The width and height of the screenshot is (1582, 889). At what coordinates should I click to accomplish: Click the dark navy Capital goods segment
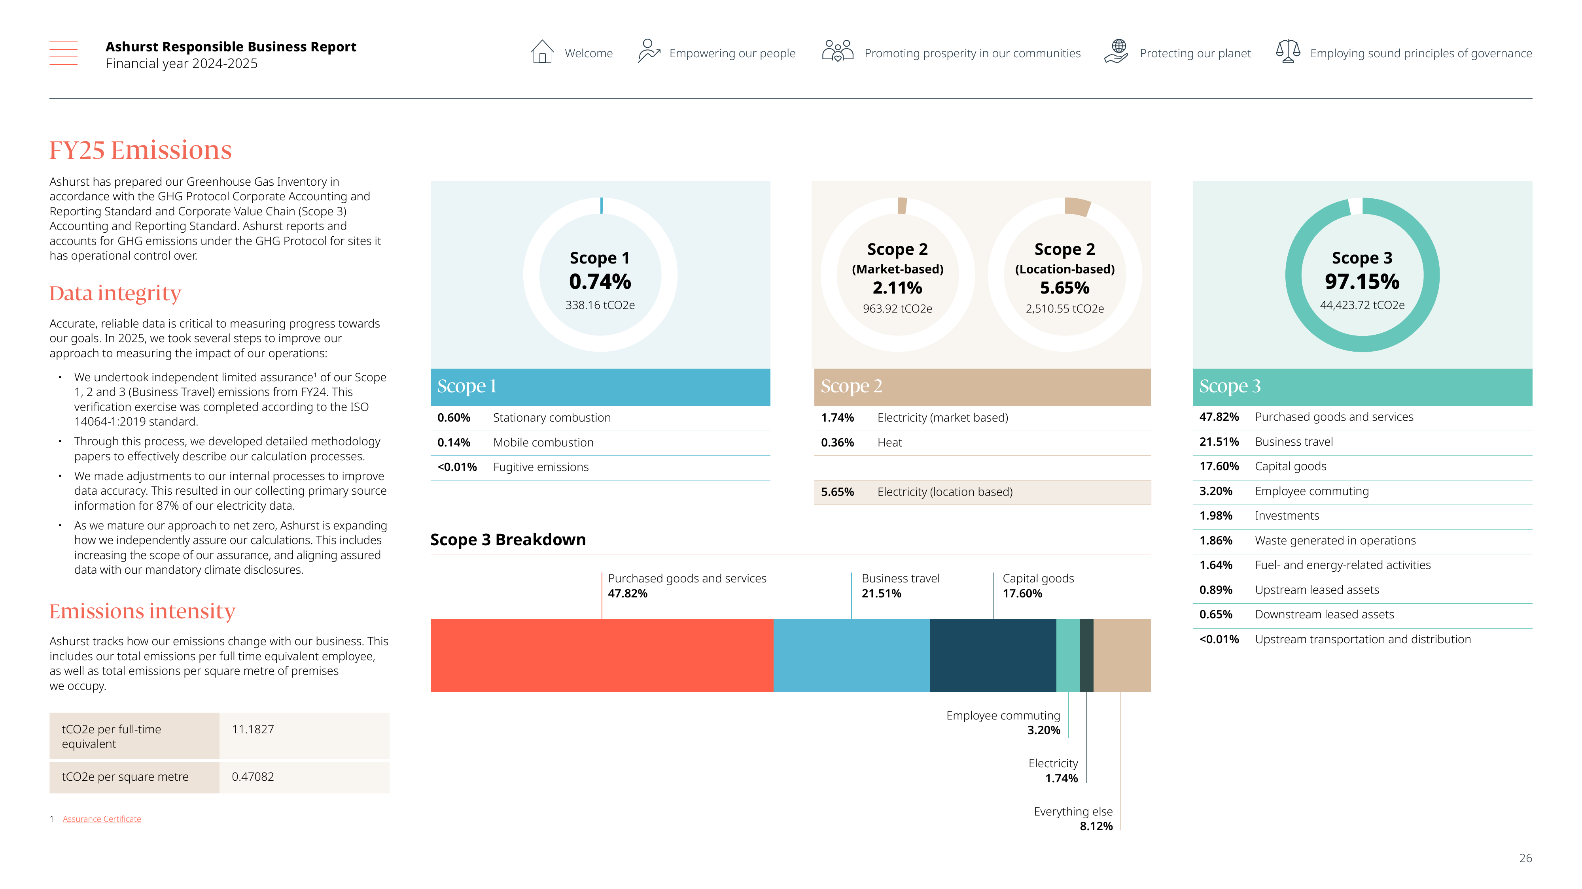click(993, 655)
